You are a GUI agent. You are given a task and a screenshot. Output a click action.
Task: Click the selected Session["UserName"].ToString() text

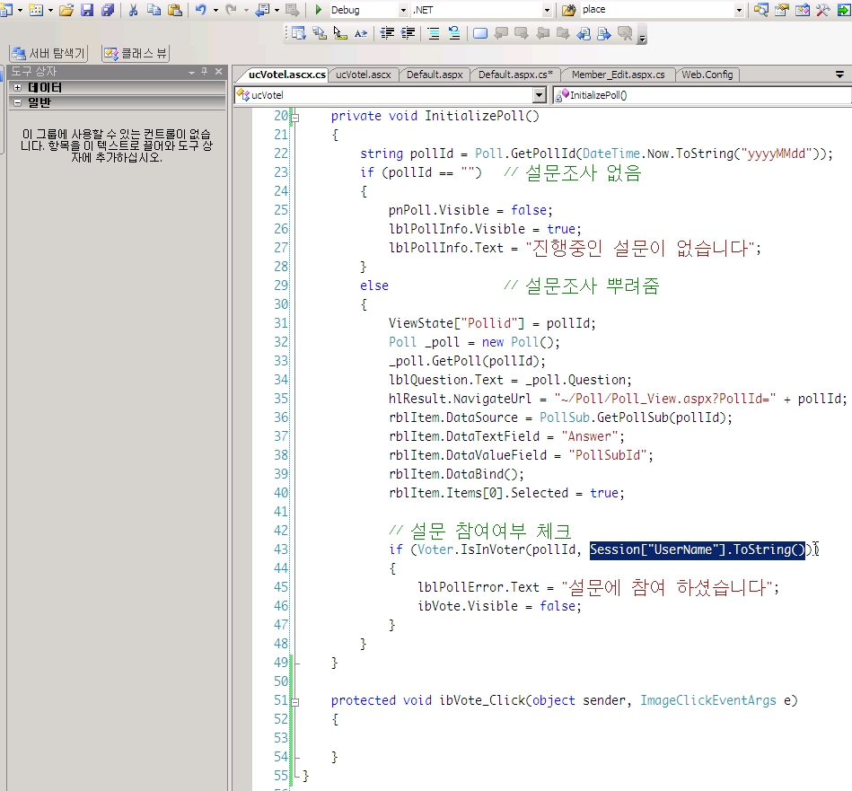[x=698, y=549]
